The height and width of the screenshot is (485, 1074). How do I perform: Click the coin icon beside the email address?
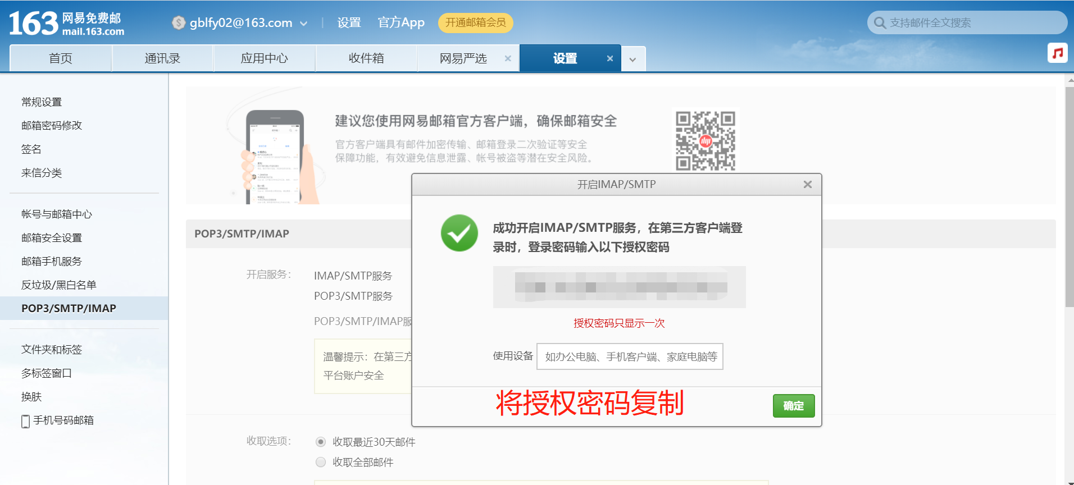pyautogui.click(x=179, y=22)
